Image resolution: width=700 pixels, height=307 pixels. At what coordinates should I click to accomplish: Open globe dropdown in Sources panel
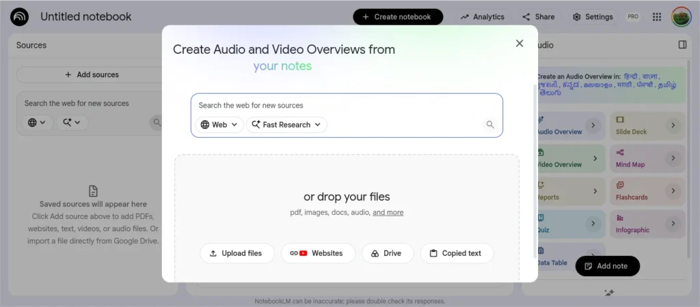[37, 123]
